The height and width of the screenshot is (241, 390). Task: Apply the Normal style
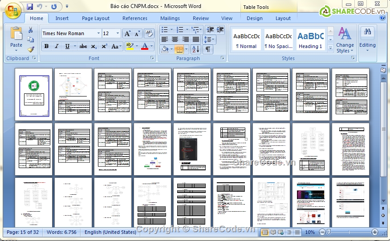pos(246,40)
